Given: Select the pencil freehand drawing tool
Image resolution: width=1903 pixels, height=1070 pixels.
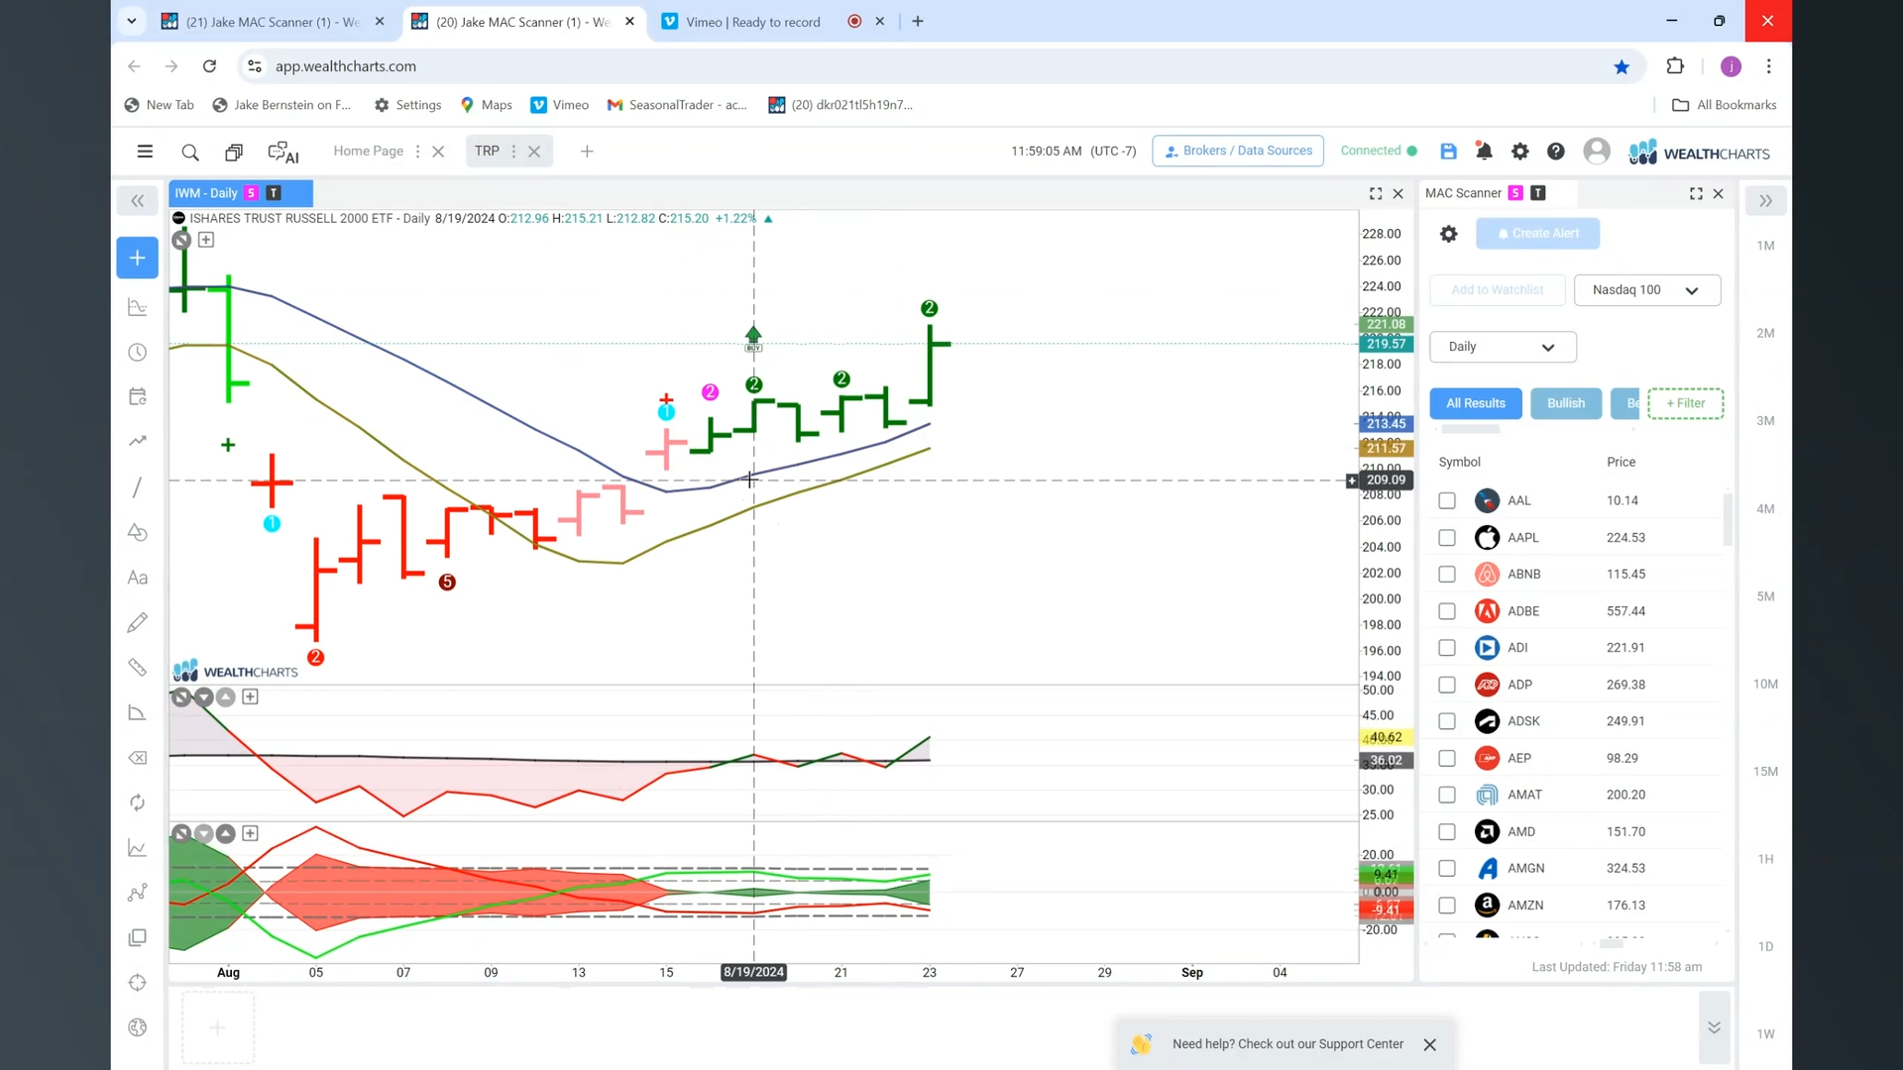Looking at the screenshot, I should click(x=138, y=622).
